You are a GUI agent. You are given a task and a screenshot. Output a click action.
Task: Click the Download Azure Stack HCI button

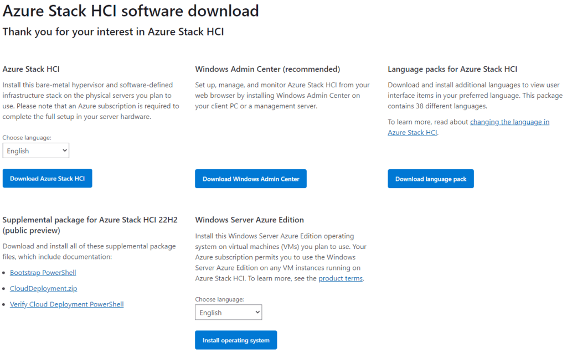click(47, 178)
